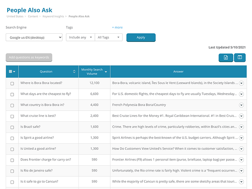Click the United States breadcrumb link
The image size is (252, 189).
point(15,16)
